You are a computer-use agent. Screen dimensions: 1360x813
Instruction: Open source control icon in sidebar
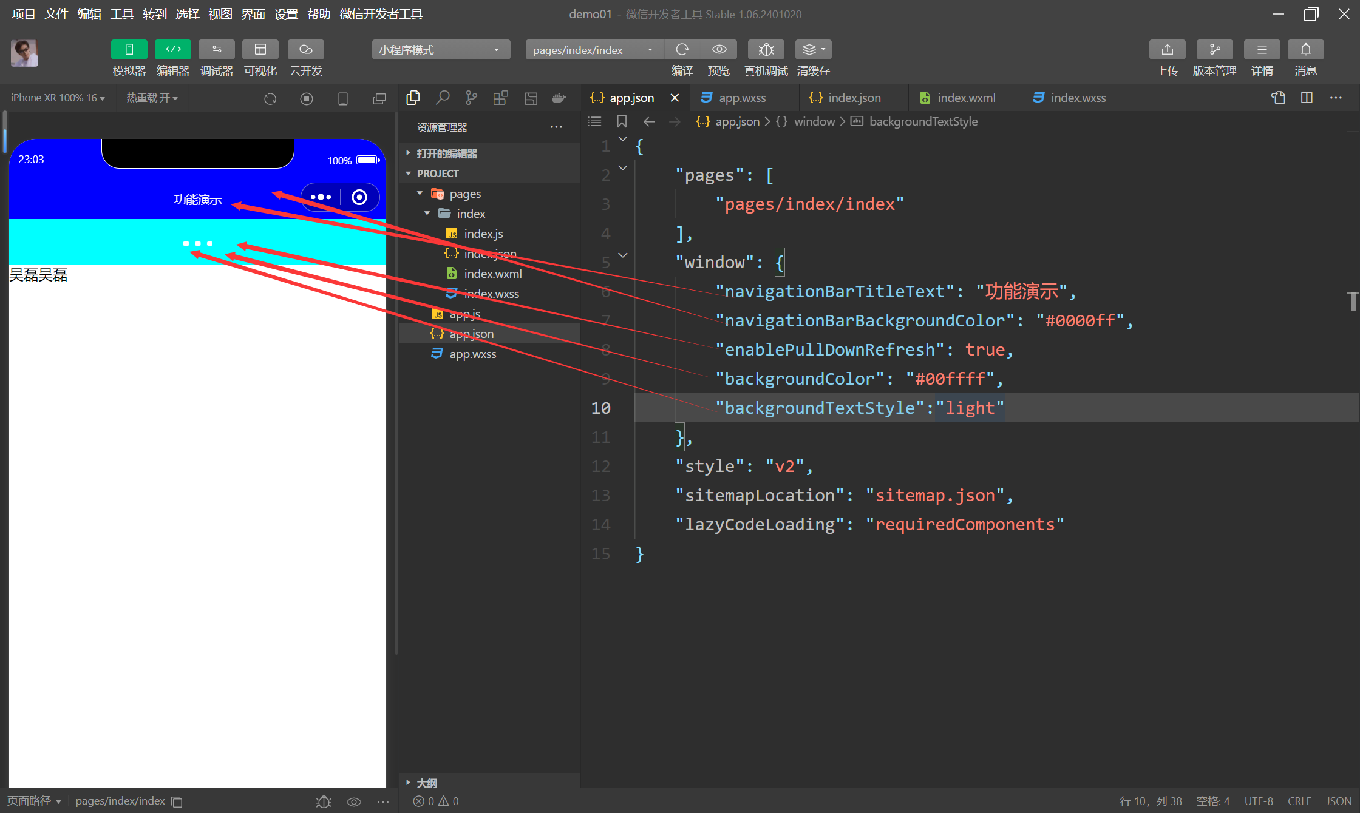471,98
